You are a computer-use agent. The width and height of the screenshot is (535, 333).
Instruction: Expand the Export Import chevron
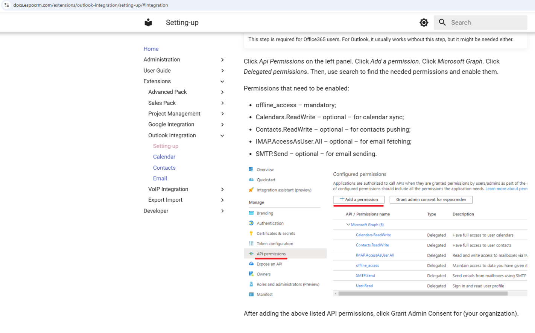coord(222,200)
